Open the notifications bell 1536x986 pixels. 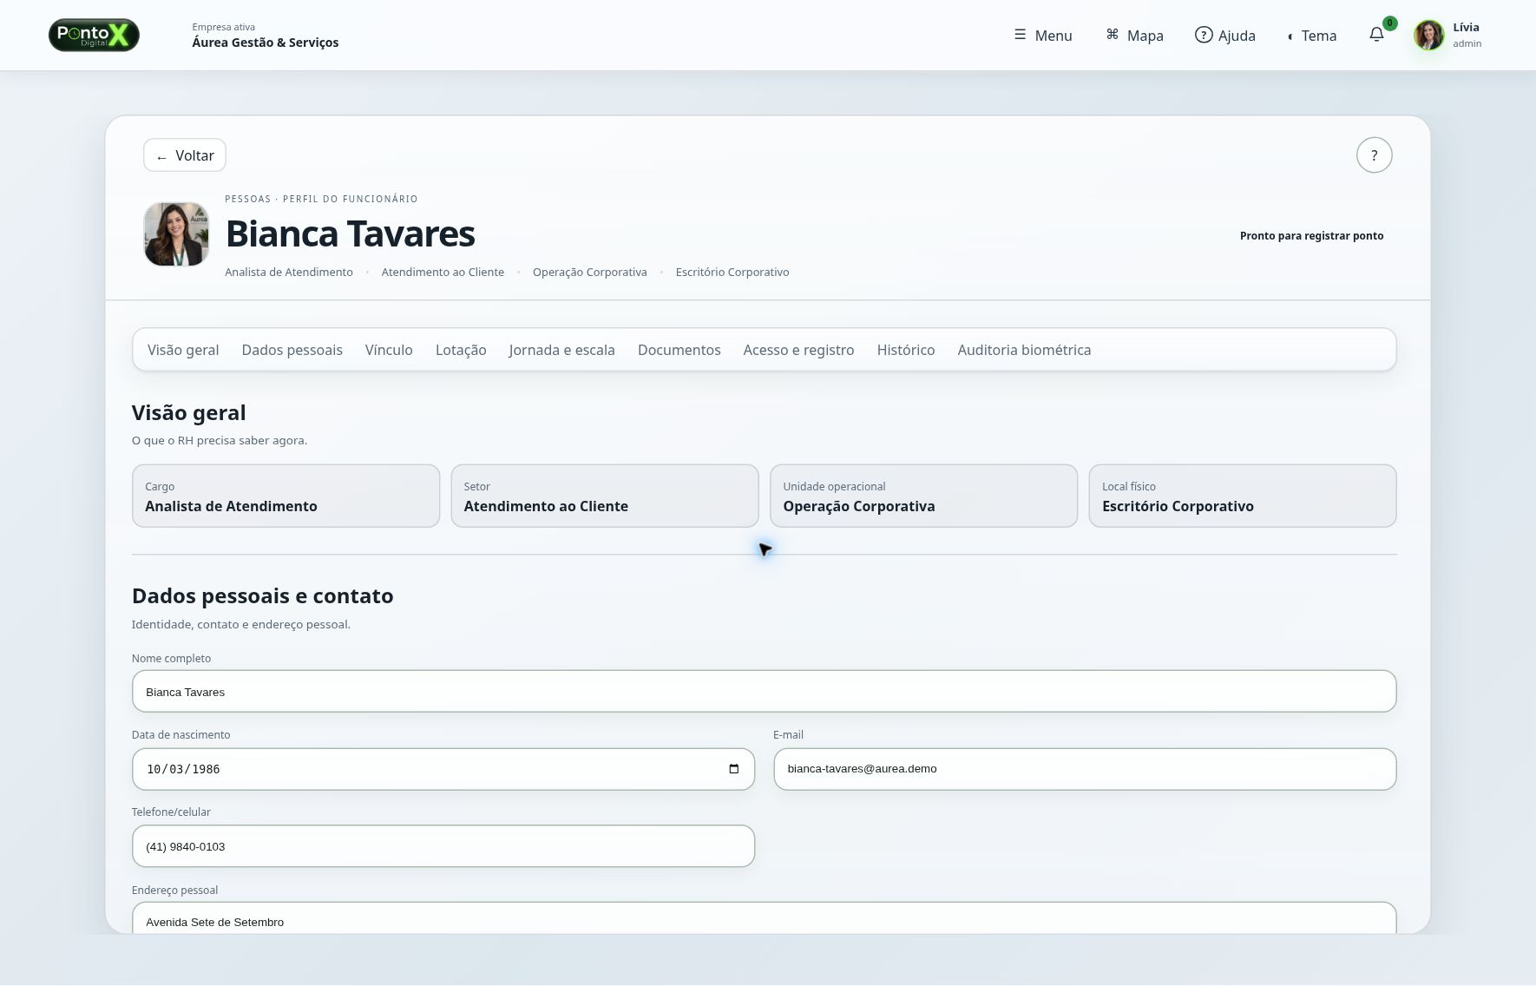click(1376, 35)
